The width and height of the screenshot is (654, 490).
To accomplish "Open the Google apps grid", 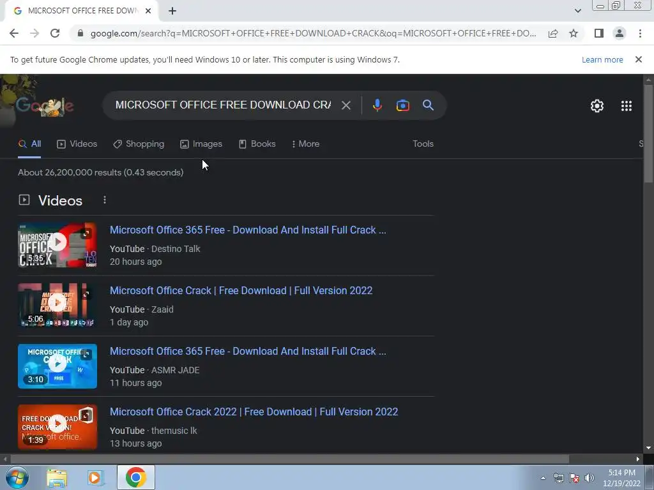I will [627, 106].
